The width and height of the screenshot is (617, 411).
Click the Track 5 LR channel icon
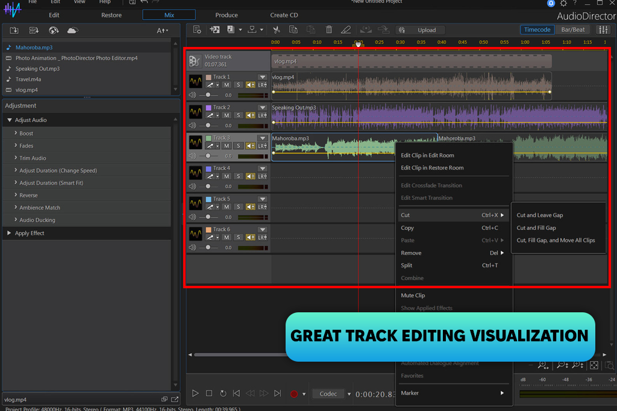(263, 206)
